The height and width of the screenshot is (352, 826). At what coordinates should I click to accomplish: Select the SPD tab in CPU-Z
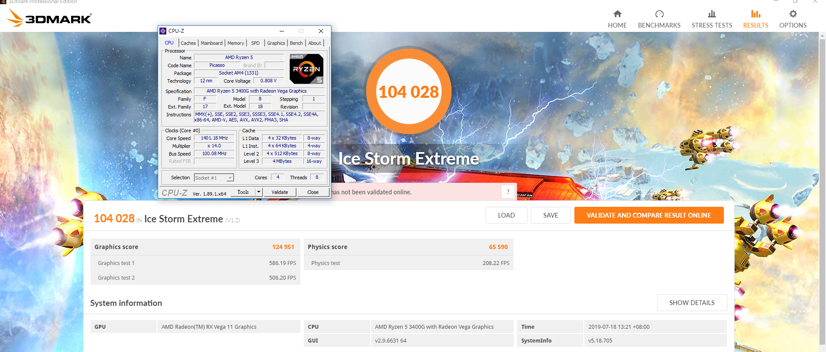(x=256, y=43)
